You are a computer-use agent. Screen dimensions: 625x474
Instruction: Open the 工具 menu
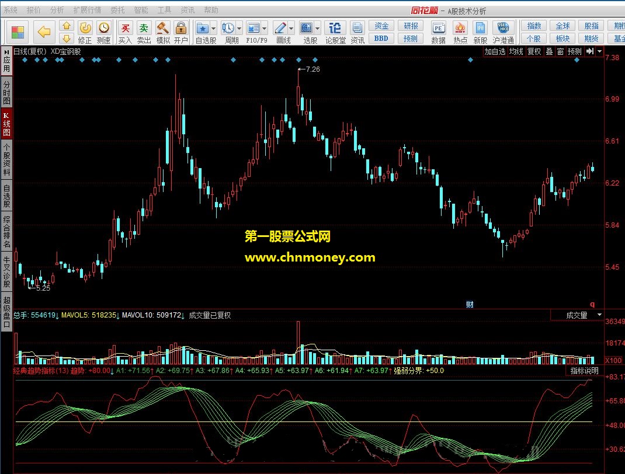point(164,10)
